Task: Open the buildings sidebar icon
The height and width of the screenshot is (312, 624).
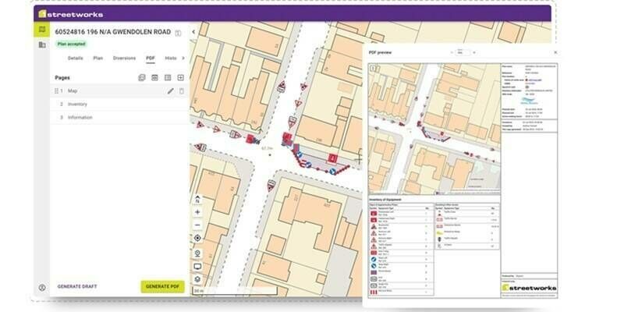Action: tap(42, 45)
